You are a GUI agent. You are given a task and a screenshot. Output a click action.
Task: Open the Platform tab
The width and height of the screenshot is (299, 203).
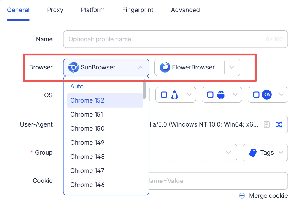93,10
